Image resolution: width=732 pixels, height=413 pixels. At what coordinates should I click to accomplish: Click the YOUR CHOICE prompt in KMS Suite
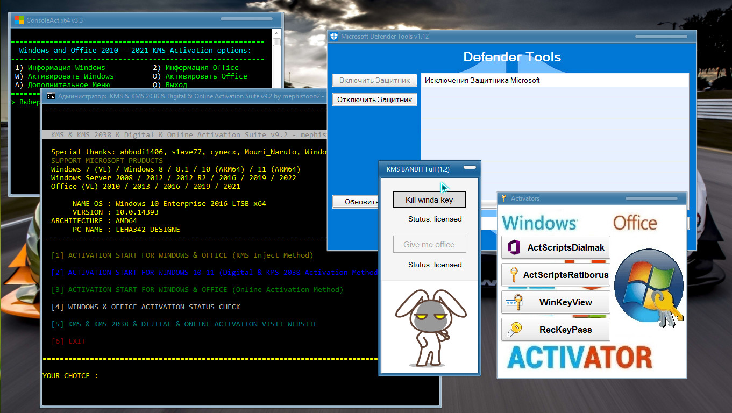click(x=70, y=375)
